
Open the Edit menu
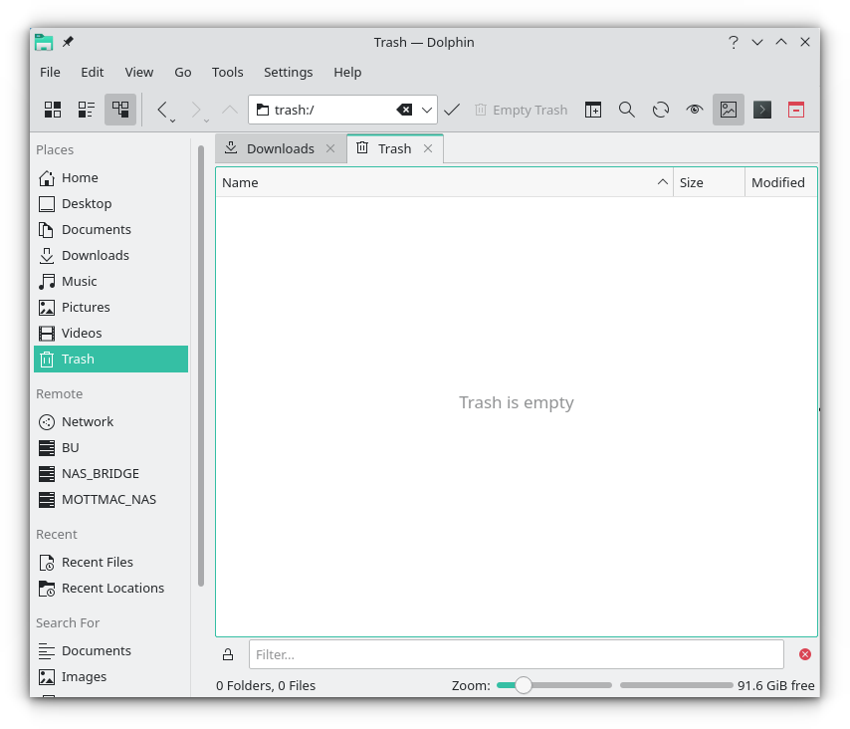coord(93,72)
